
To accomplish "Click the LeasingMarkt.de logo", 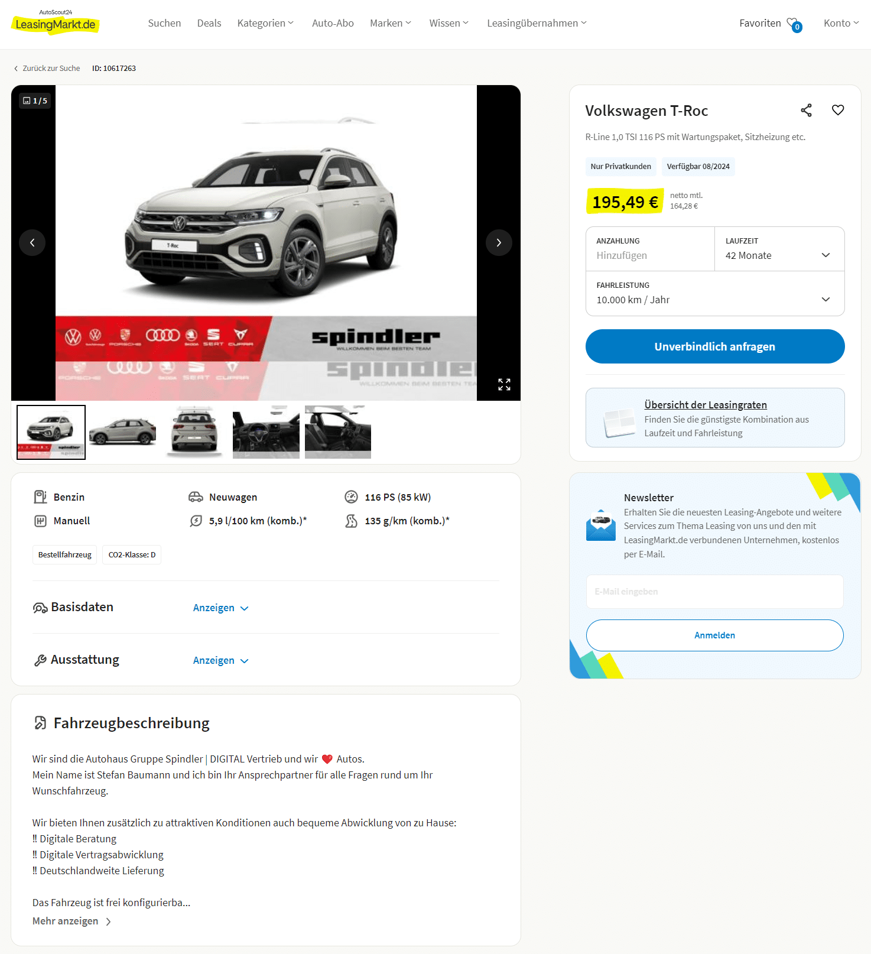I will pos(56,23).
